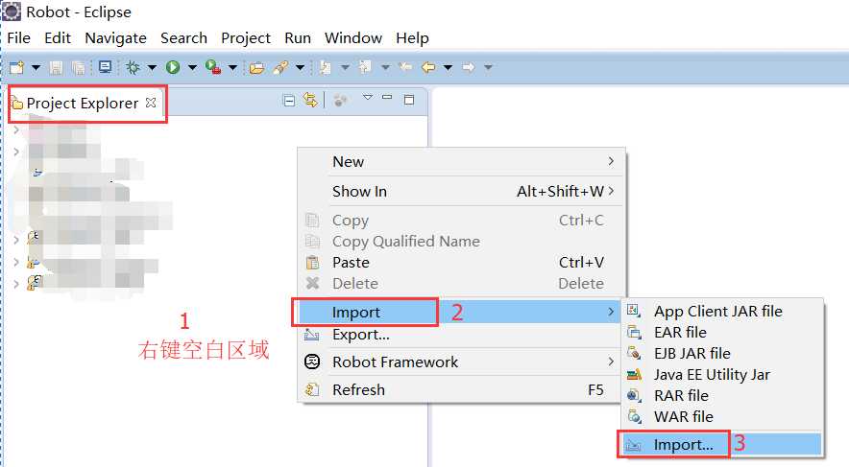
Task: Open the External Tools dropdown arrow
Action: pyautogui.click(x=232, y=67)
